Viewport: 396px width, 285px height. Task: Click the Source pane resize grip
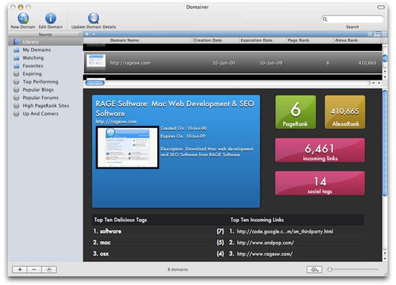pyautogui.click(x=80, y=34)
